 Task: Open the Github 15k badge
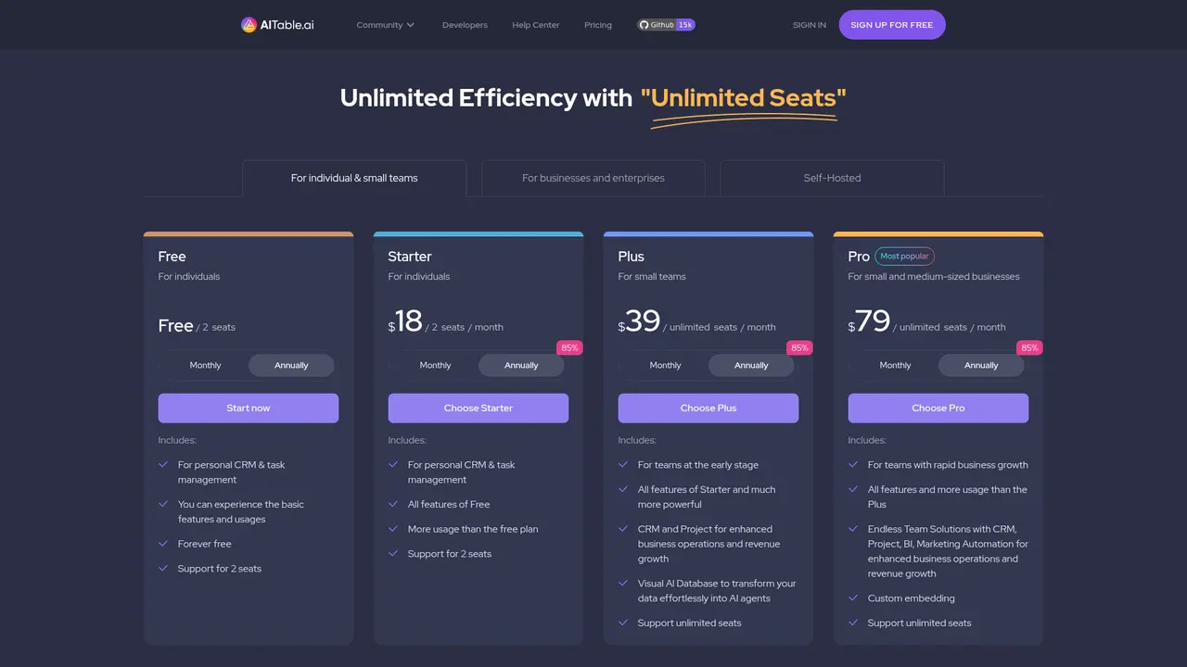[666, 25]
